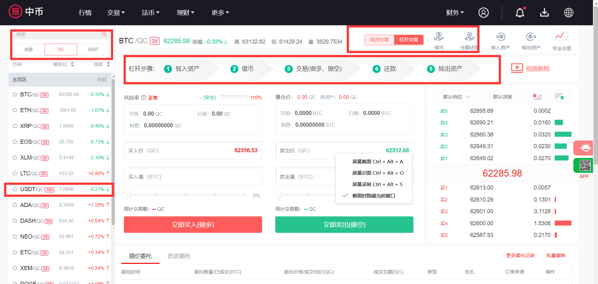Open the 默认档位 dropdown

click(x=456, y=97)
